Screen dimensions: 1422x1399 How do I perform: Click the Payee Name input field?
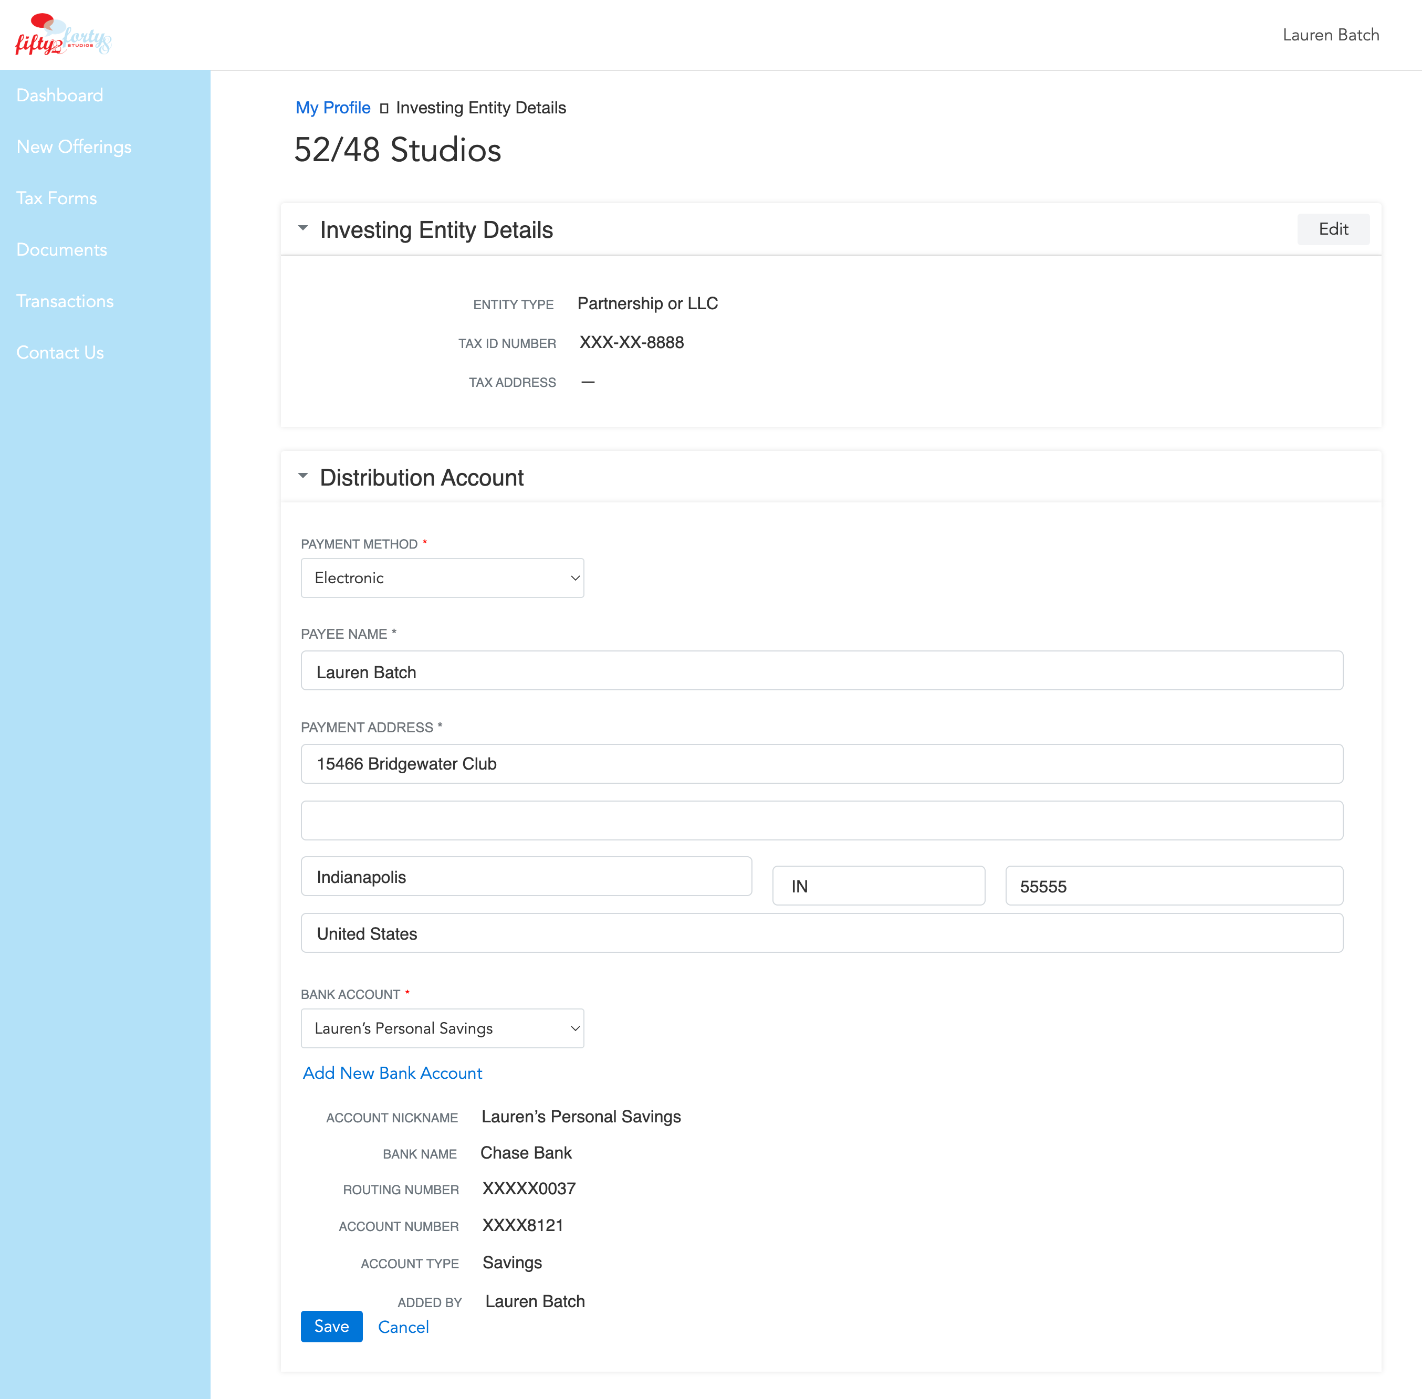(821, 671)
